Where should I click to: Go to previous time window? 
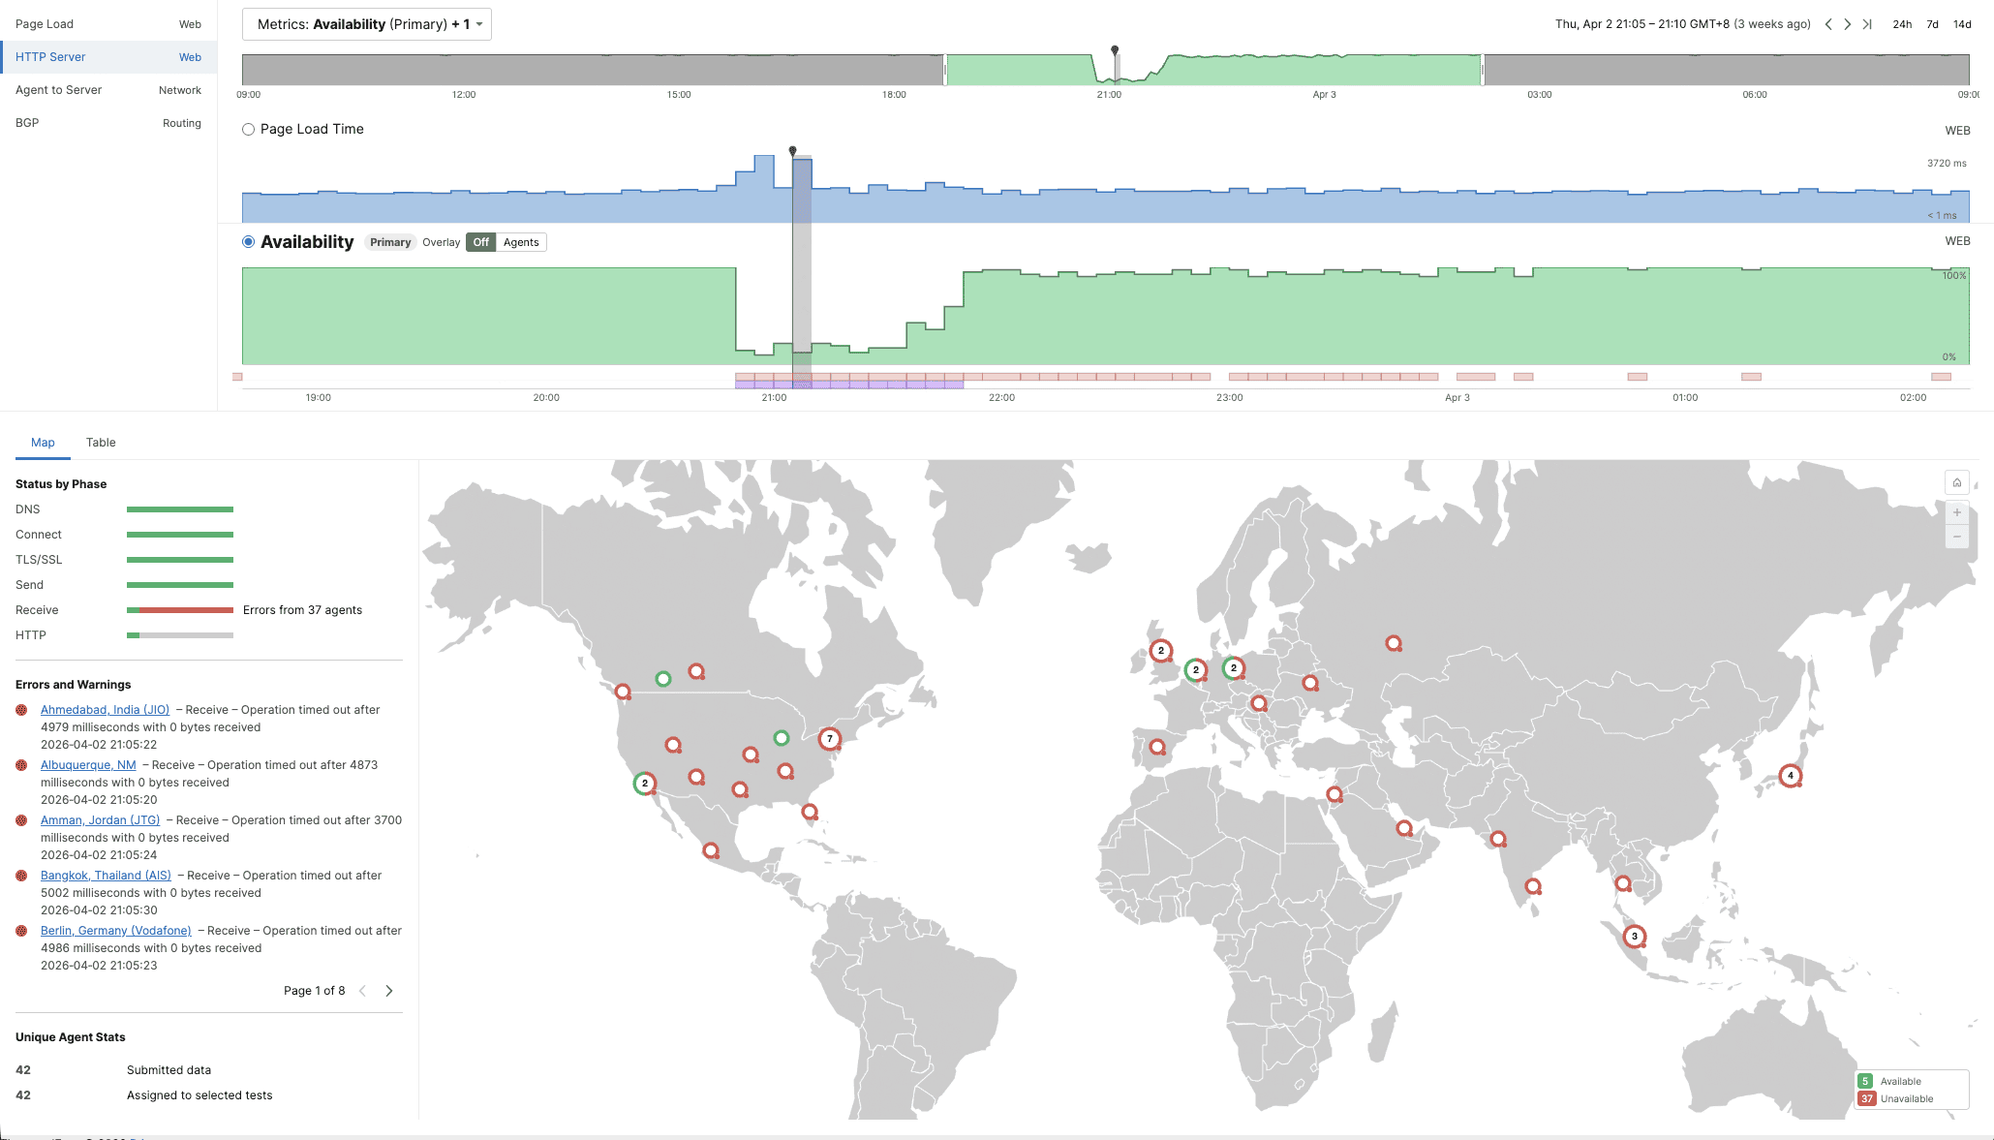(x=1828, y=24)
